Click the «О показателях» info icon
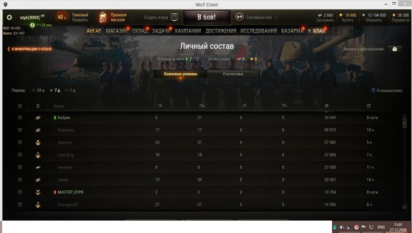Viewport: 412px width, 233px height. (x=373, y=90)
